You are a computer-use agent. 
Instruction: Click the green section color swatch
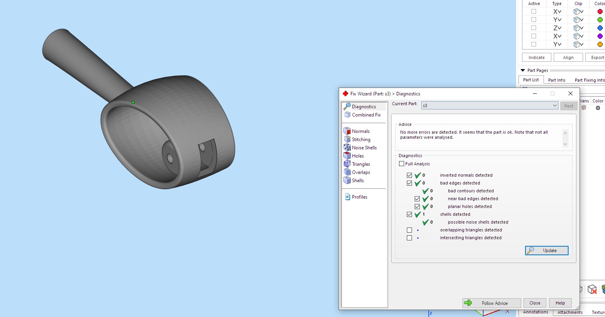click(x=600, y=20)
